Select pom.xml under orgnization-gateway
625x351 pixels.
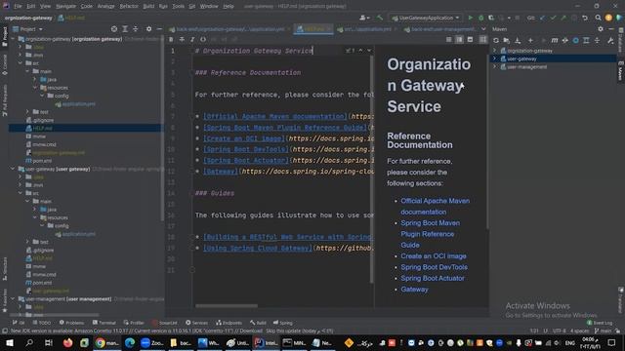point(42,161)
